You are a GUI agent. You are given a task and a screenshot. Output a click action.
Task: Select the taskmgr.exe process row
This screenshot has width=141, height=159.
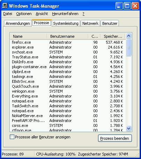point(68,77)
